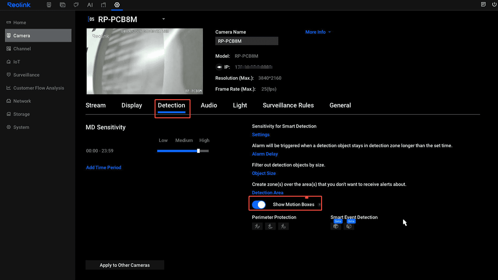Open IoT in the sidebar
The height and width of the screenshot is (280, 498).
(38, 62)
